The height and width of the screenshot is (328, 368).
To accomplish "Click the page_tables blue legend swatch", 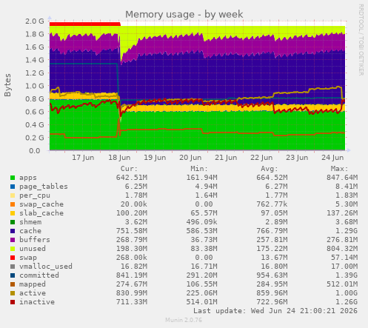I will [x=13, y=187].
